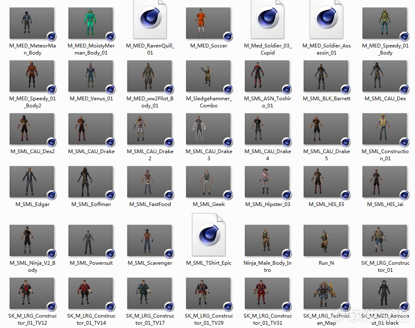Select the SK_M_LRG_Constructor_01_TV29 thumbnail
The image size is (415, 328).
tap(208, 293)
